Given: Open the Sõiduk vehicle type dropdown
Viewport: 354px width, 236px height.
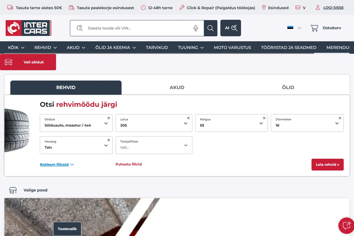Looking at the screenshot, I should [76, 123].
